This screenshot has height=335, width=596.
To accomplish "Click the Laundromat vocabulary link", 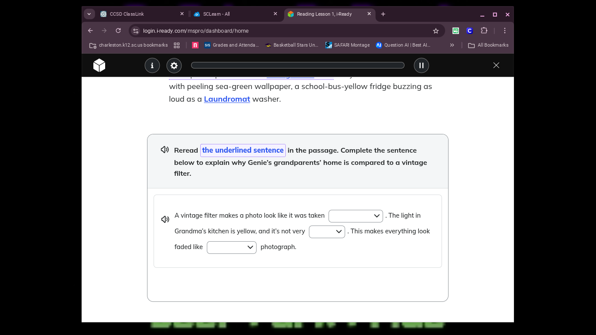I will point(227,99).
